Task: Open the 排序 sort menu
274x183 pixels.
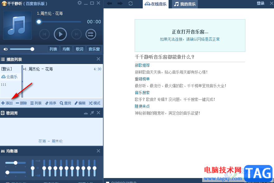Action: click(x=51, y=103)
